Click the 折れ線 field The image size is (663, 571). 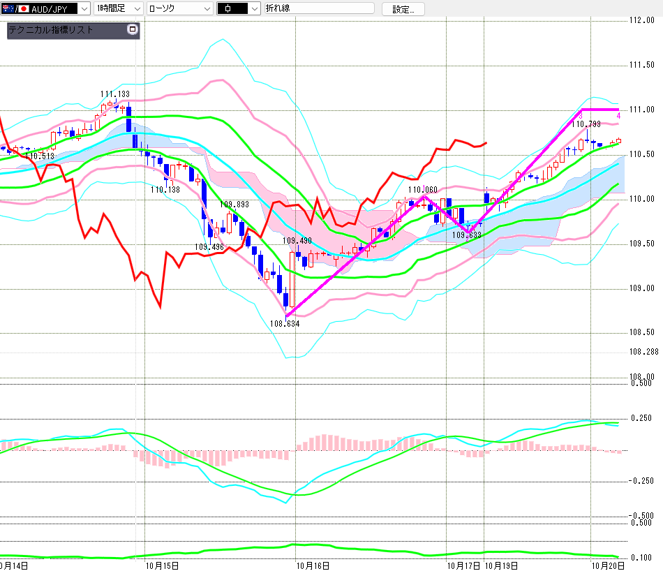pyautogui.click(x=319, y=8)
